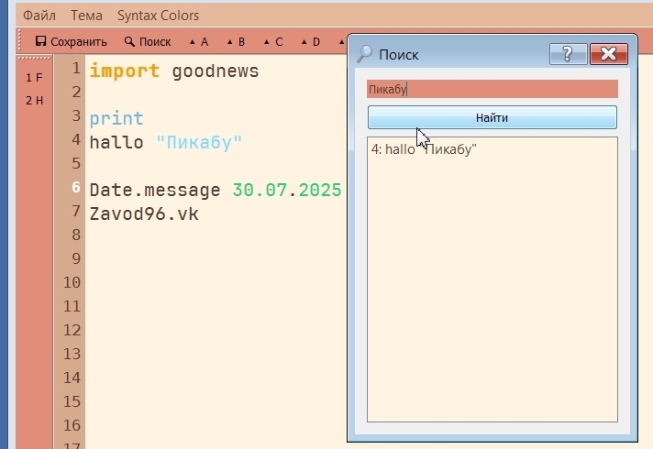This screenshot has width=653, height=449.
Task: Click the B marker toolbar button
Action: point(236,41)
